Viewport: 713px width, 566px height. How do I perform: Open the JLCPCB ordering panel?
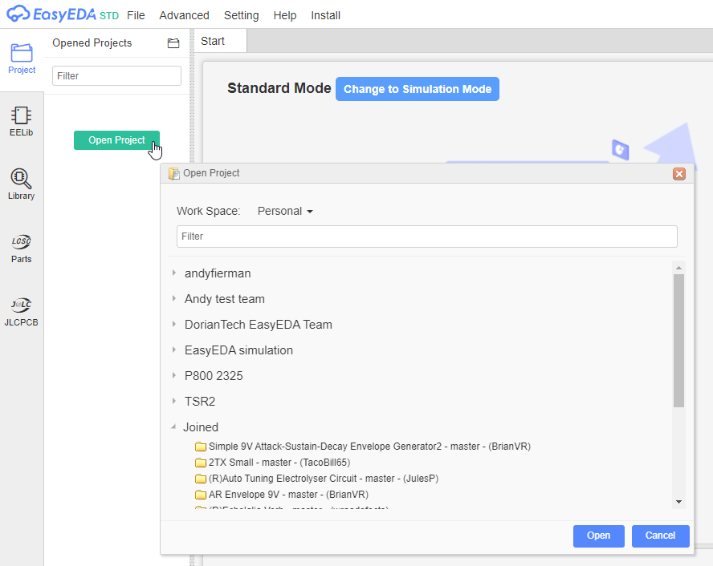[x=22, y=311]
